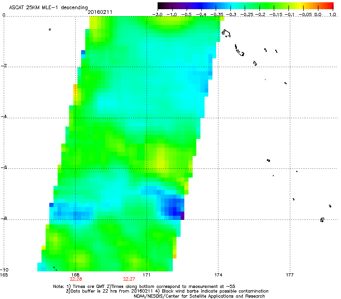Click the title text ASCAT 25KM MLE-1 descending
This screenshot has width=341, height=299.
coord(48,7)
